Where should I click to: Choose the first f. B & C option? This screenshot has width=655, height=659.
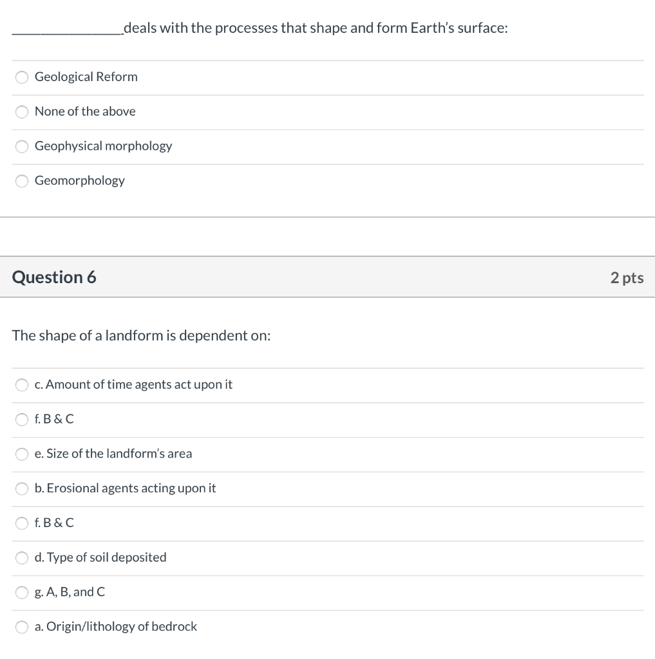(x=54, y=420)
